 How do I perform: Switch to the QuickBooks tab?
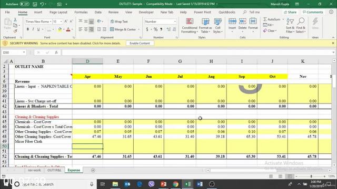[x=227, y=12]
